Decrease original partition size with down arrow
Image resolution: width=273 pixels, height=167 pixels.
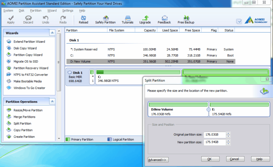228,136
